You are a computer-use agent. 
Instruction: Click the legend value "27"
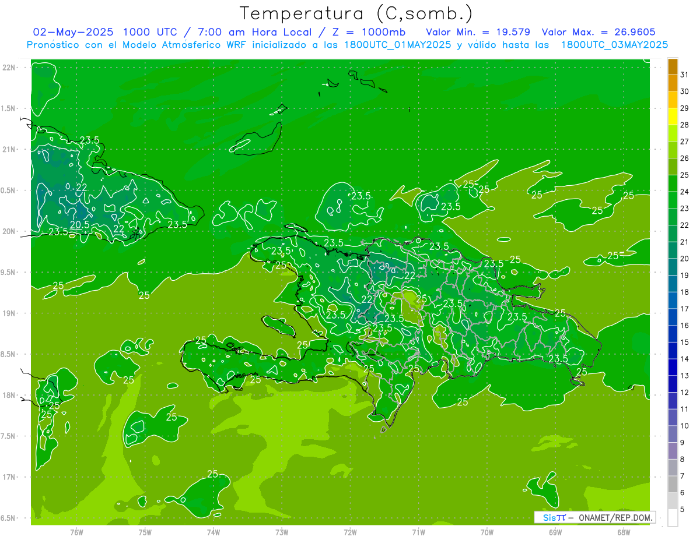[685, 142]
